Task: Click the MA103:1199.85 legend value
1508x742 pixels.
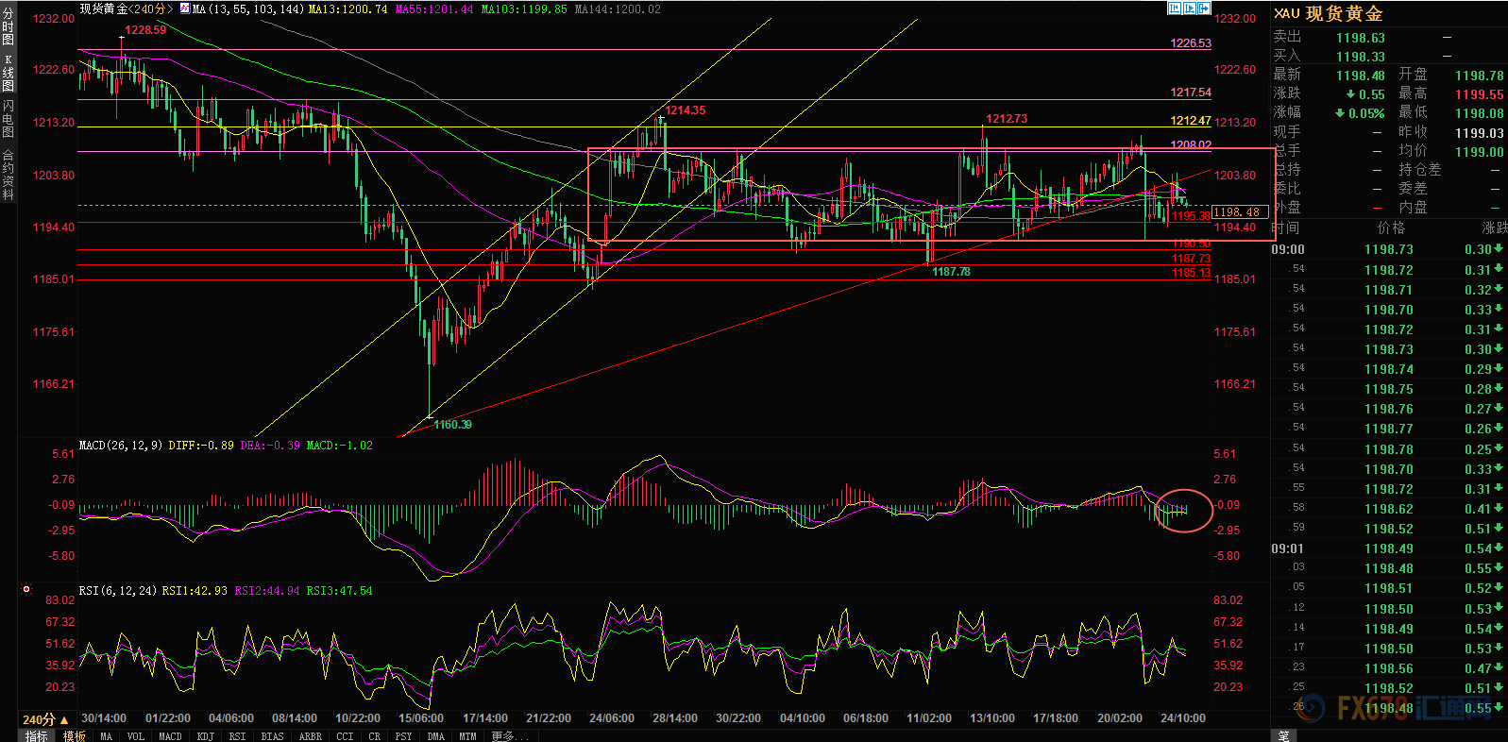Action: point(524,8)
